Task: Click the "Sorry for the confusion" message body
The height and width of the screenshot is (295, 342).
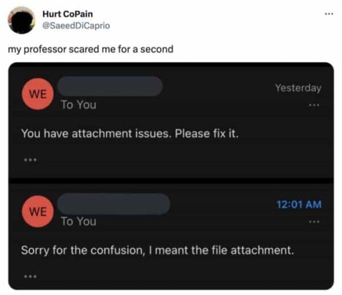Action: click(x=157, y=250)
